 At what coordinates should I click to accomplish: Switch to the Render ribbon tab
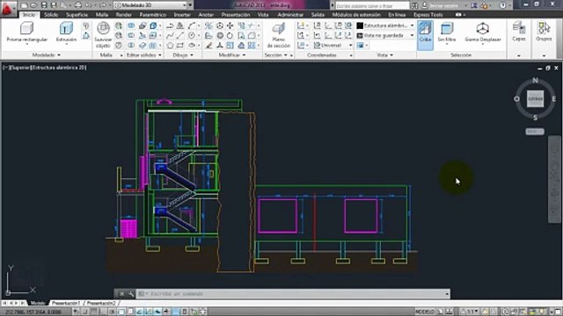coord(123,15)
